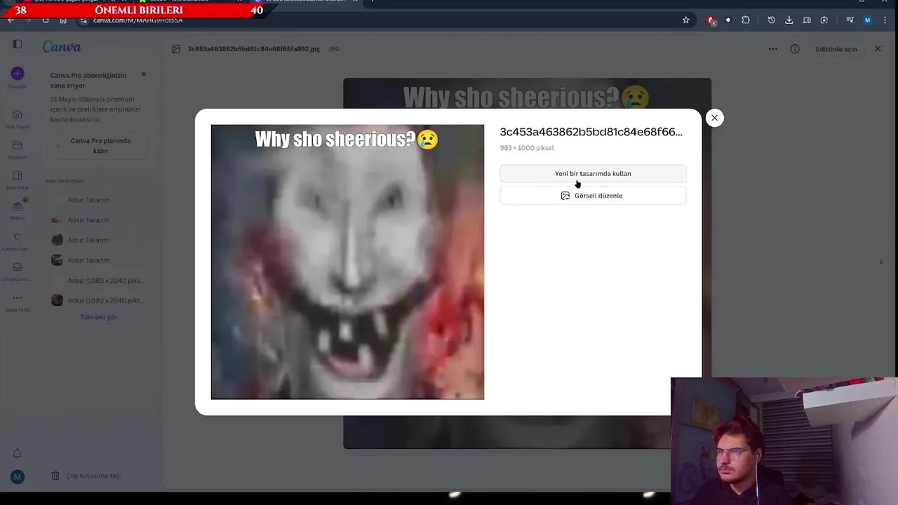
Task: Click "Çöp kutusuna taşı" trash option
Action: tap(86, 476)
